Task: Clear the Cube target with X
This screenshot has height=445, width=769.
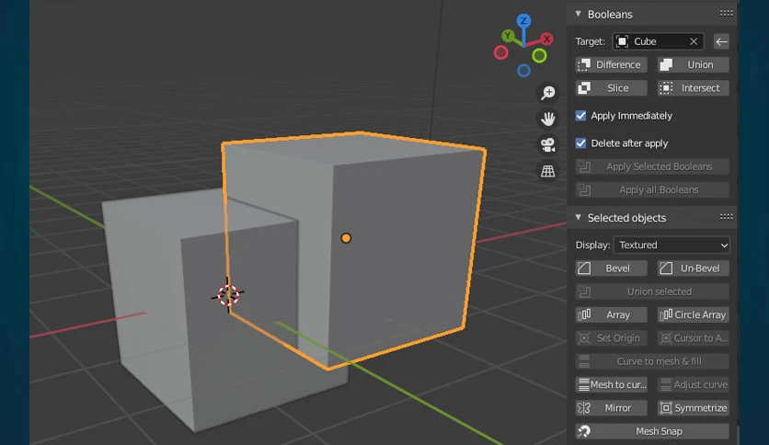Action: [694, 41]
